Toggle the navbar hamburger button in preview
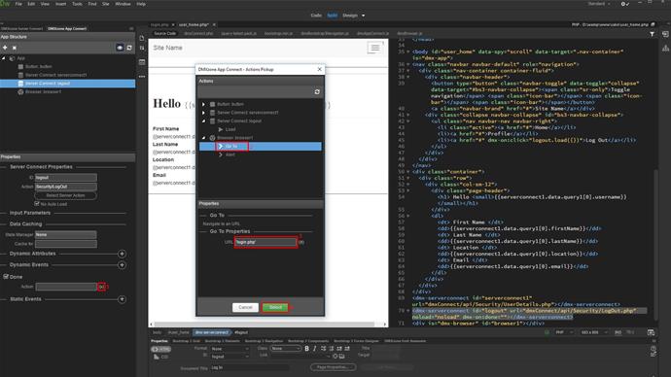Viewport: 671px width, 377px height. 374,48
